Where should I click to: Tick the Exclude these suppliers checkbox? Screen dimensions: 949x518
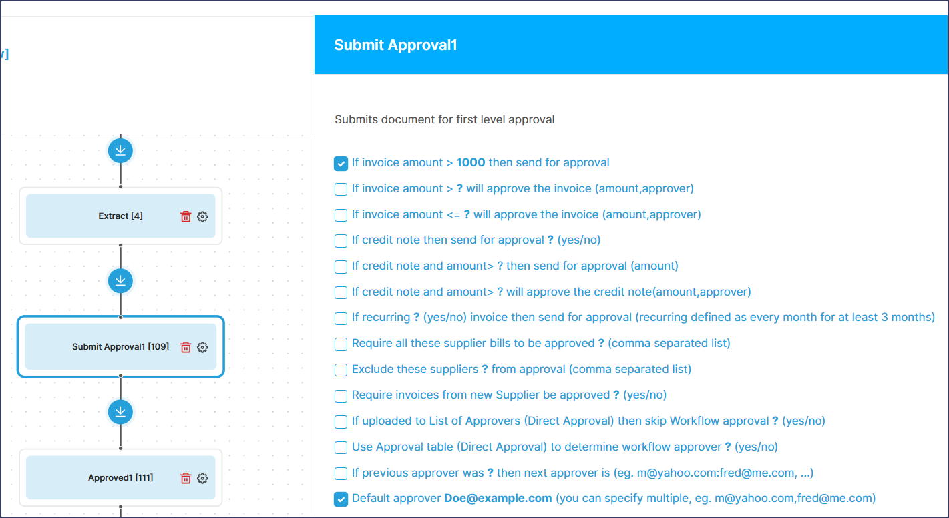(341, 370)
